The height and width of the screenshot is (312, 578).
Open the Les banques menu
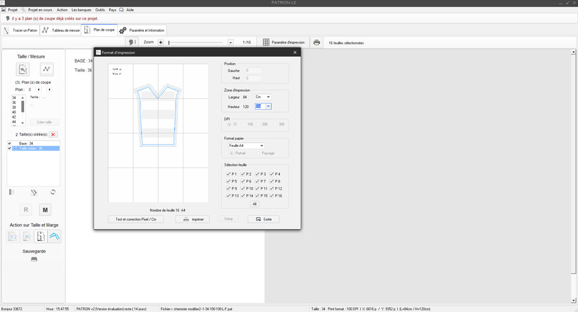[81, 10]
